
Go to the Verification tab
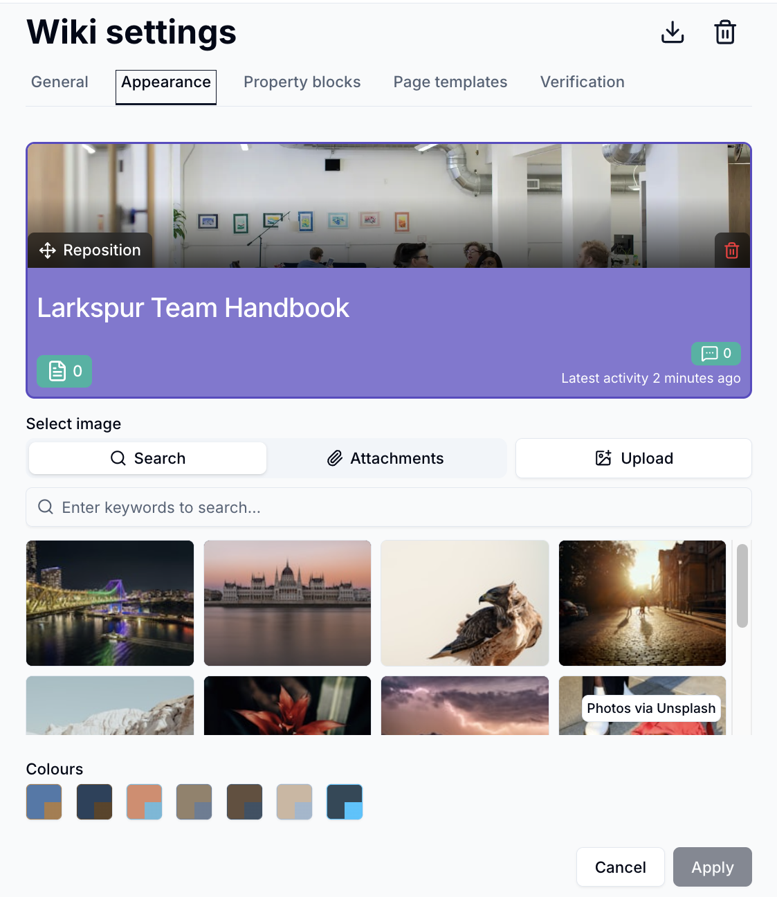click(583, 82)
